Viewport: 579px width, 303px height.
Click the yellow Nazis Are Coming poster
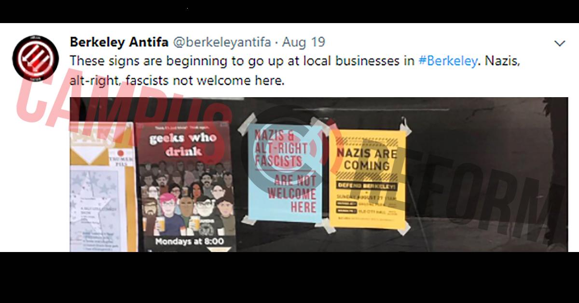pyautogui.click(x=370, y=179)
